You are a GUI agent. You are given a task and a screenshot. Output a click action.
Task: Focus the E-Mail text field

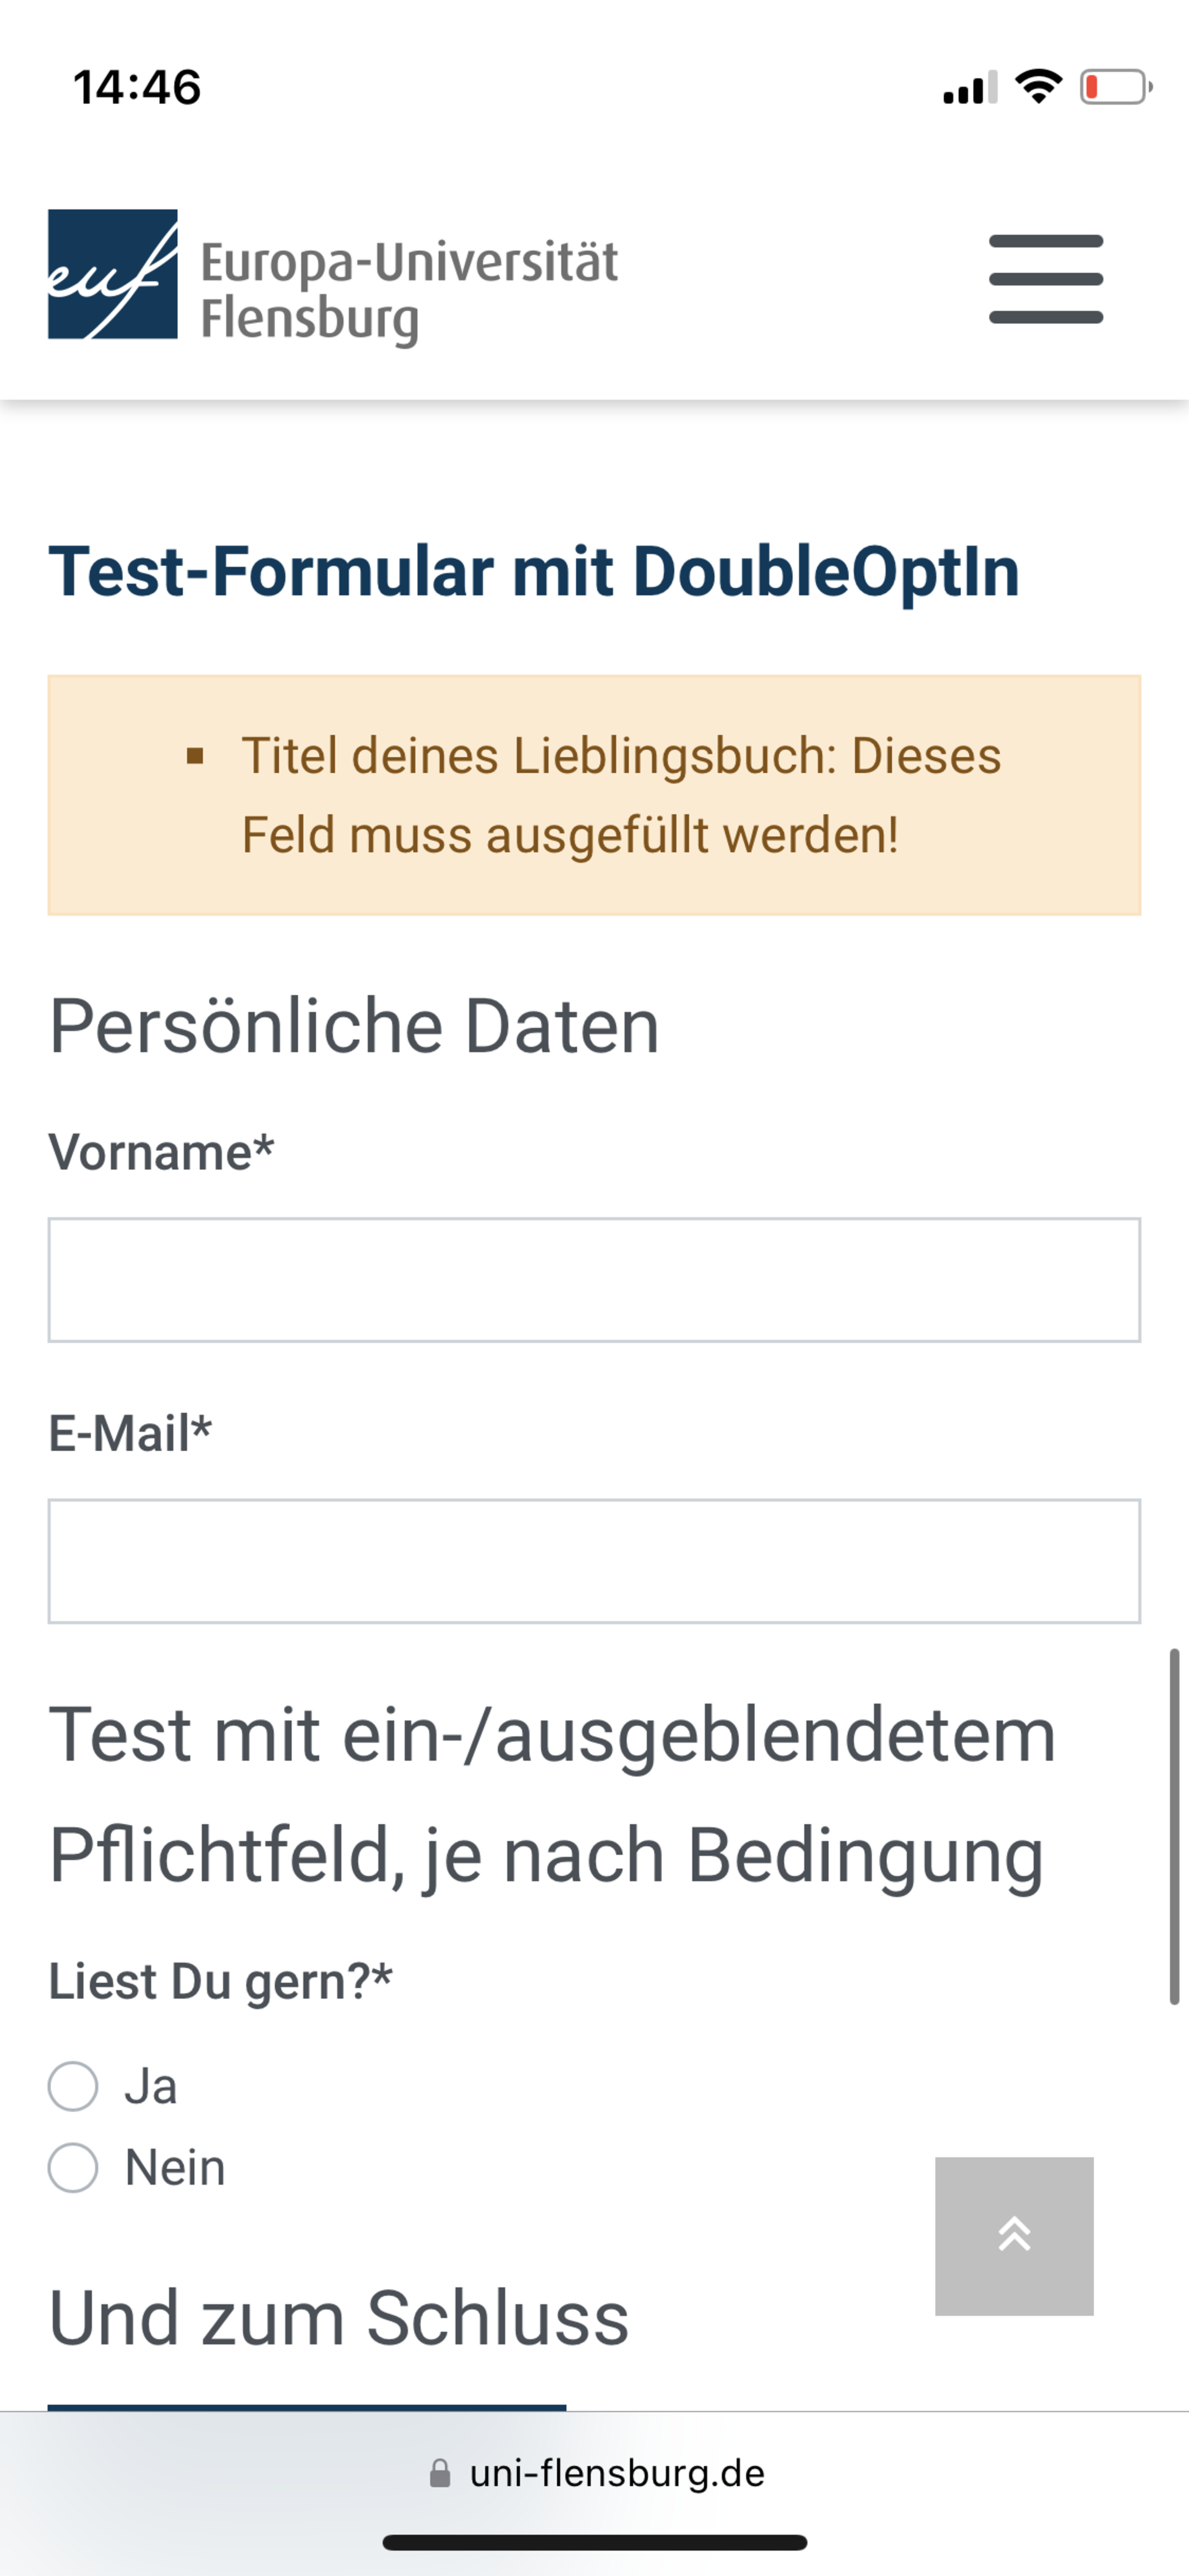click(x=593, y=1560)
